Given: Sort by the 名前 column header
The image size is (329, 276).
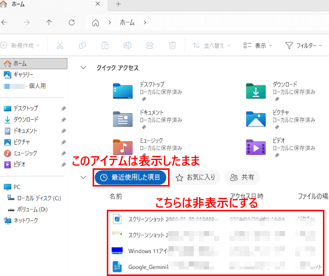Looking at the screenshot, I should [x=116, y=196].
